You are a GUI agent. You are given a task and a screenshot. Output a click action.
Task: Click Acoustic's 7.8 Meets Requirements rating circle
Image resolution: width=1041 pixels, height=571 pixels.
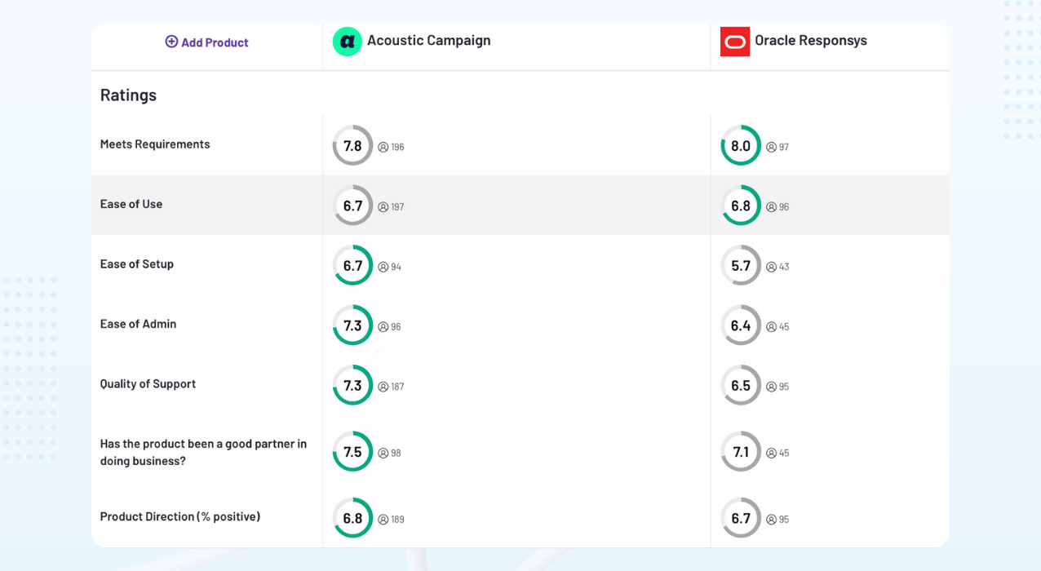click(352, 146)
